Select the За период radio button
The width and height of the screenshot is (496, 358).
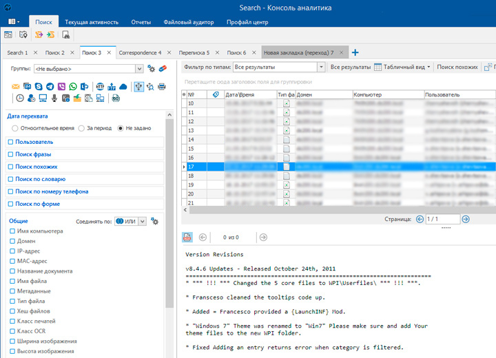(81, 128)
